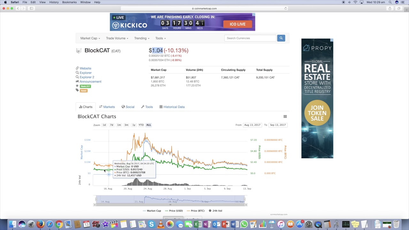Open the Explorer 2 link

coord(87,77)
